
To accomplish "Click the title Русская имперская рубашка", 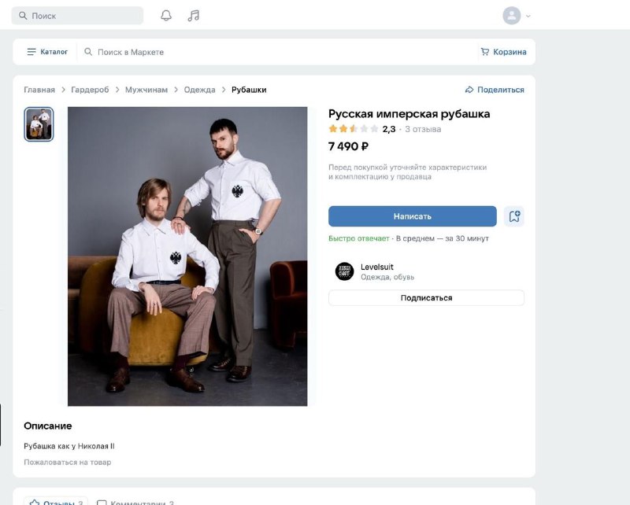I will point(409,114).
